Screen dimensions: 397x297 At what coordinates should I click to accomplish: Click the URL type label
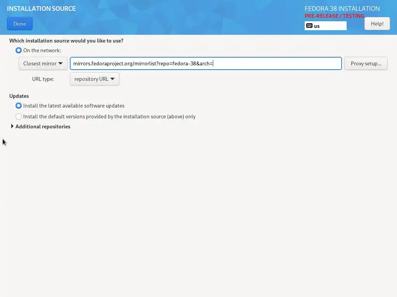pos(43,79)
